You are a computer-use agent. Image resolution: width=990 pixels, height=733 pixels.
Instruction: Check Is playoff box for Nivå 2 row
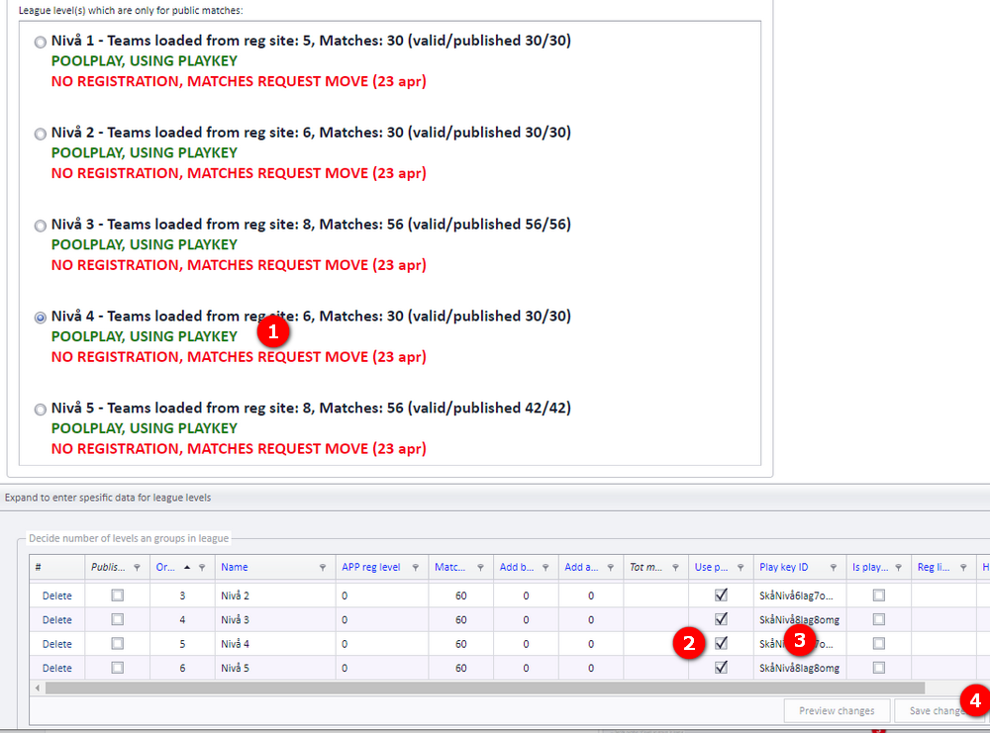click(879, 595)
